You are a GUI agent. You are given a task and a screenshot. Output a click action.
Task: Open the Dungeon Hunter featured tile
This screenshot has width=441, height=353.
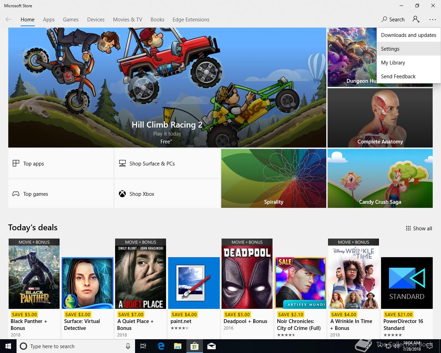(x=351, y=57)
